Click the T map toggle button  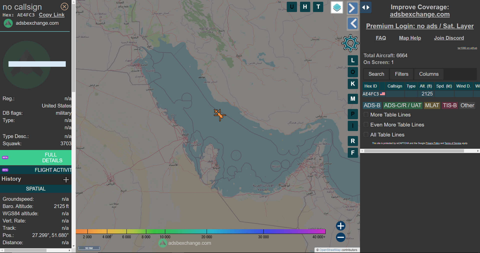pyautogui.click(x=318, y=7)
